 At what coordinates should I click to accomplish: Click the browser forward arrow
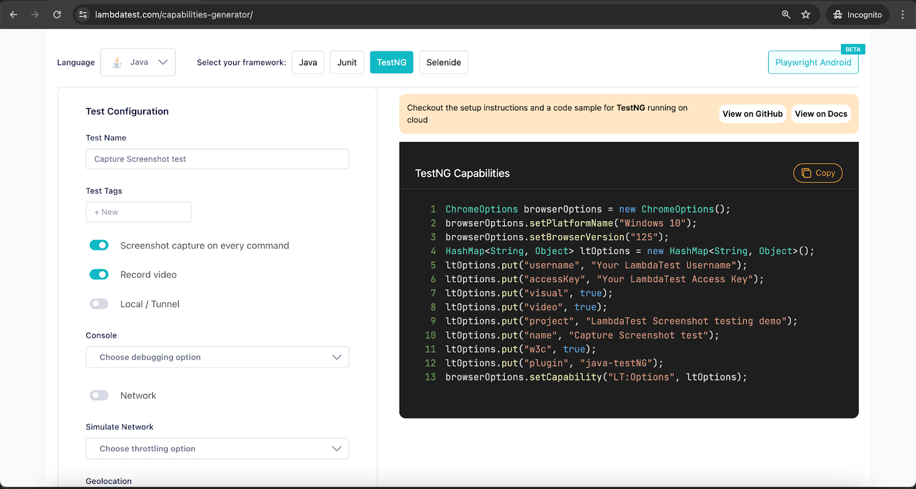click(x=35, y=14)
